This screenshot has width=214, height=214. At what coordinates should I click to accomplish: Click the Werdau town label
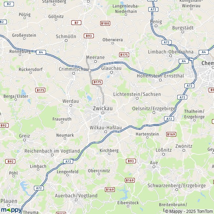[x=71, y=101]
